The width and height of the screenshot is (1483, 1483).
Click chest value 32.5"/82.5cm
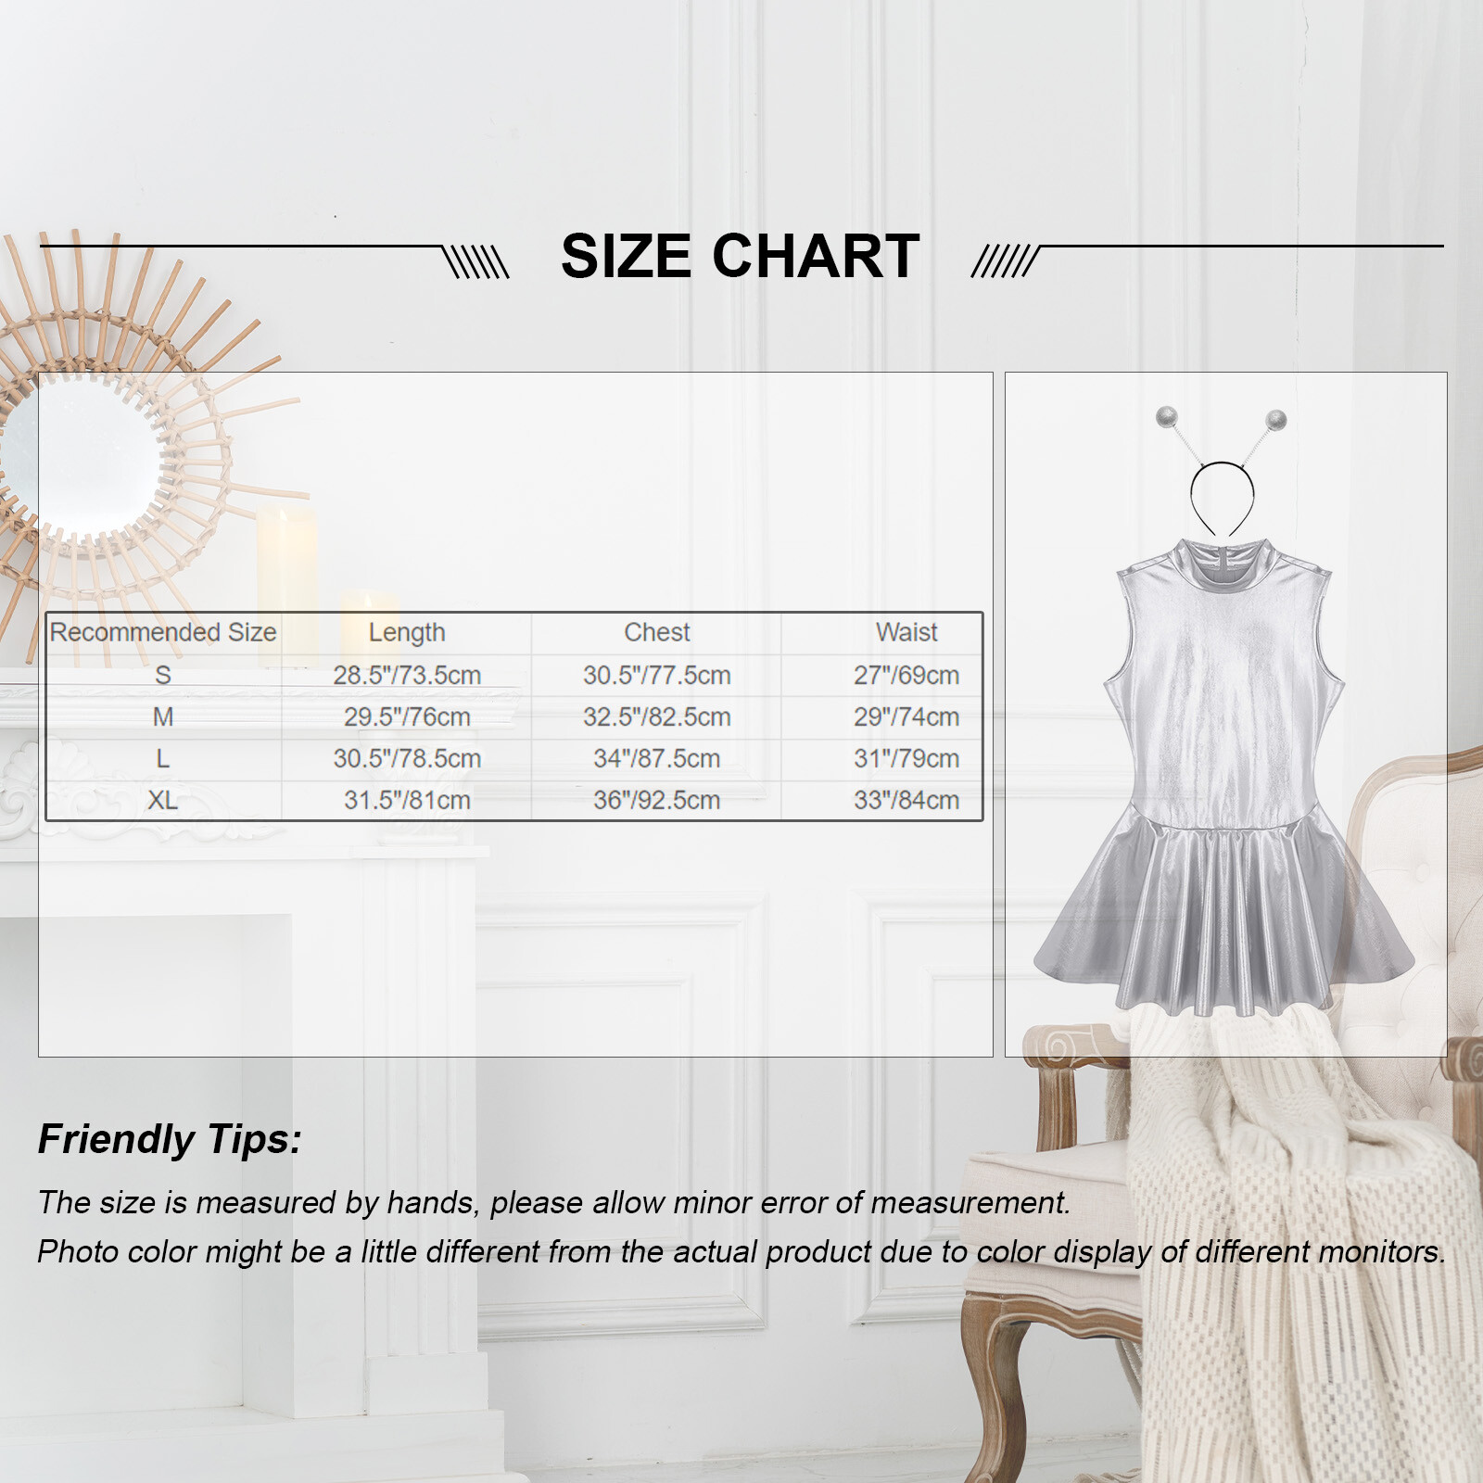tap(656, 716)
